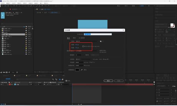This screenshot has height=106, width=177.
Task: Open the blending mode dropdown of layer 14
Action: (32, 85)
